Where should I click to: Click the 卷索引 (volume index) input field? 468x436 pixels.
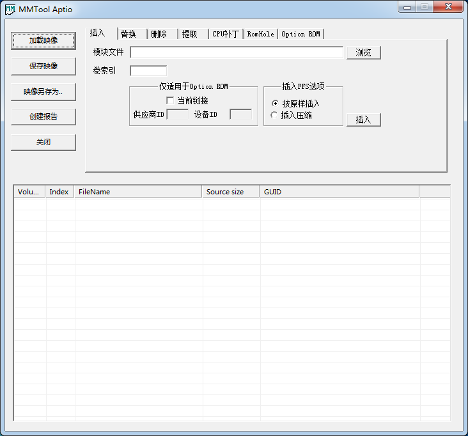[148, 71]
